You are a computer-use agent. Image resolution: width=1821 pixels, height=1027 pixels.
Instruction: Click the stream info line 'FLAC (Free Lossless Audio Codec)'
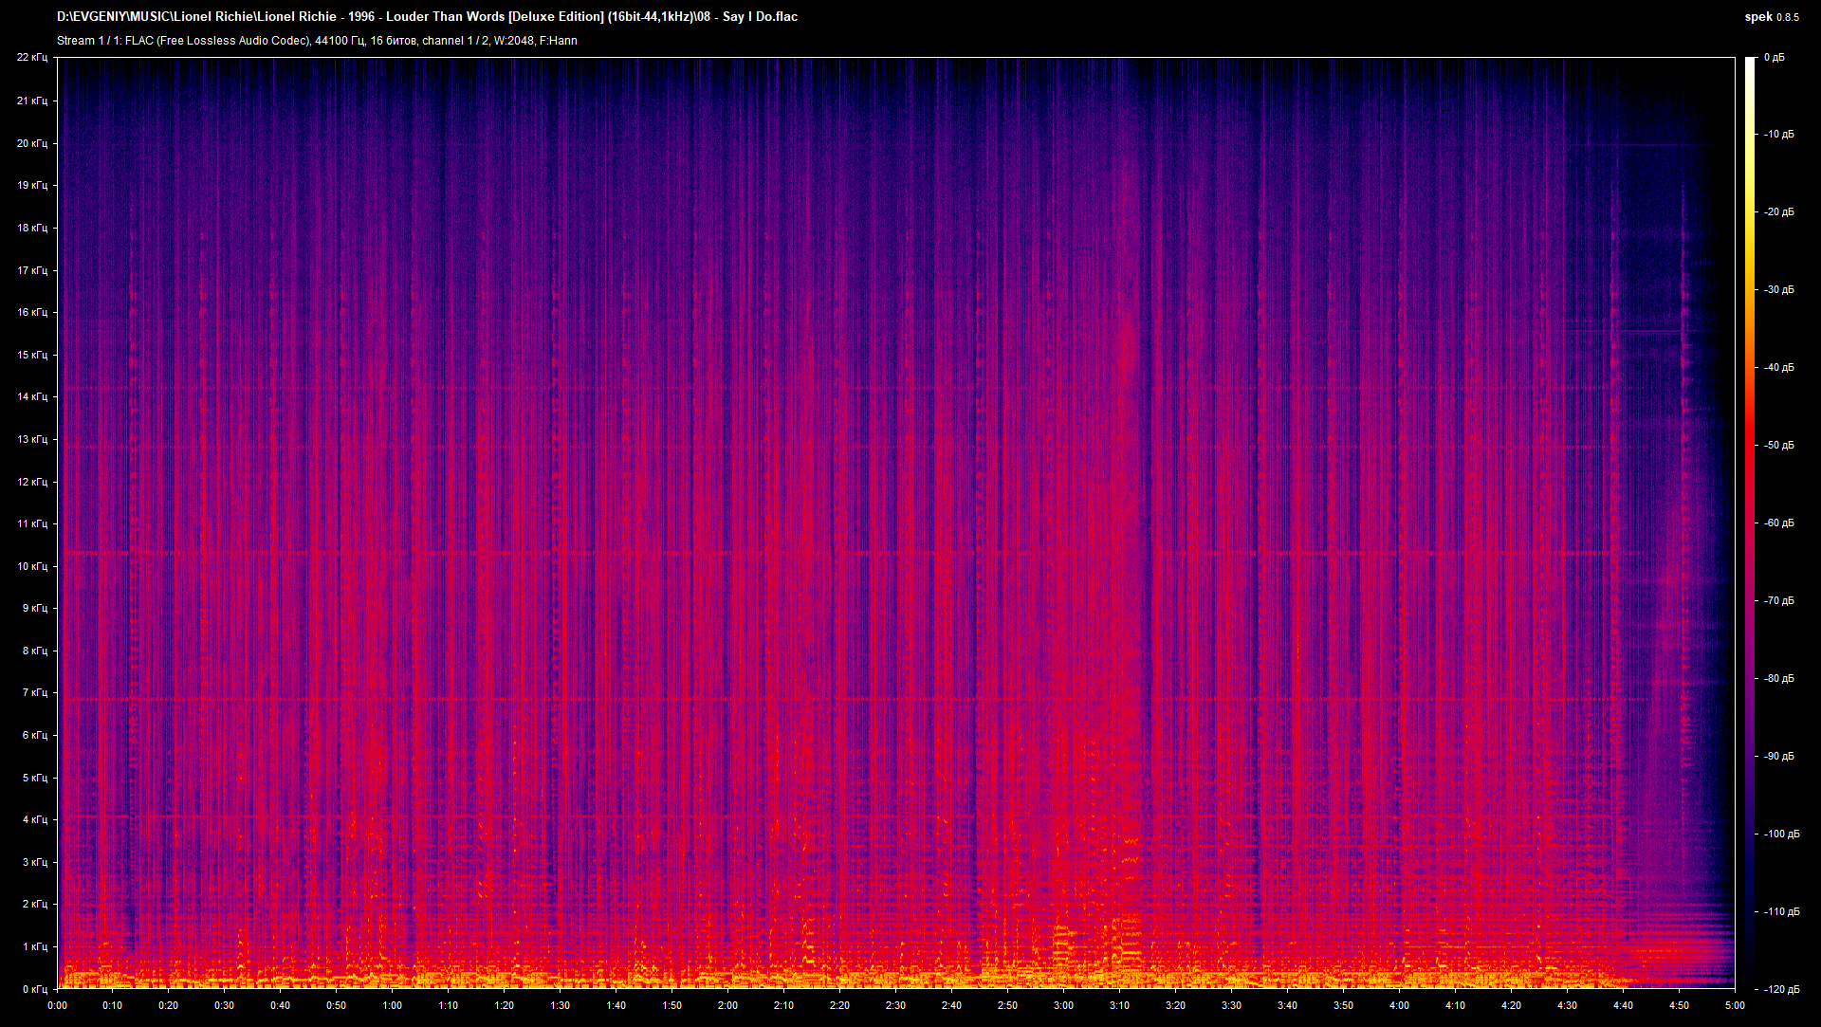317,41
